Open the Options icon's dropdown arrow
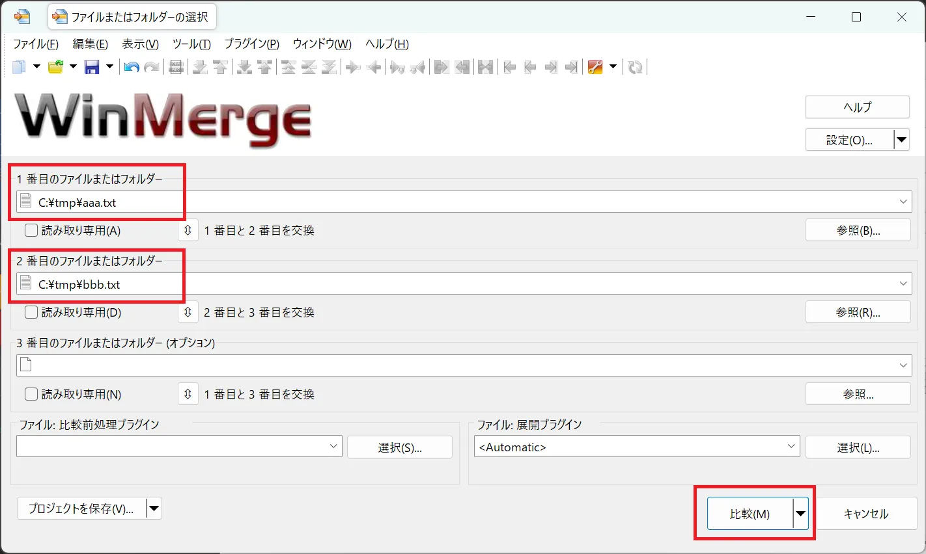Screen dimensions: 926x554 (613, 67)
